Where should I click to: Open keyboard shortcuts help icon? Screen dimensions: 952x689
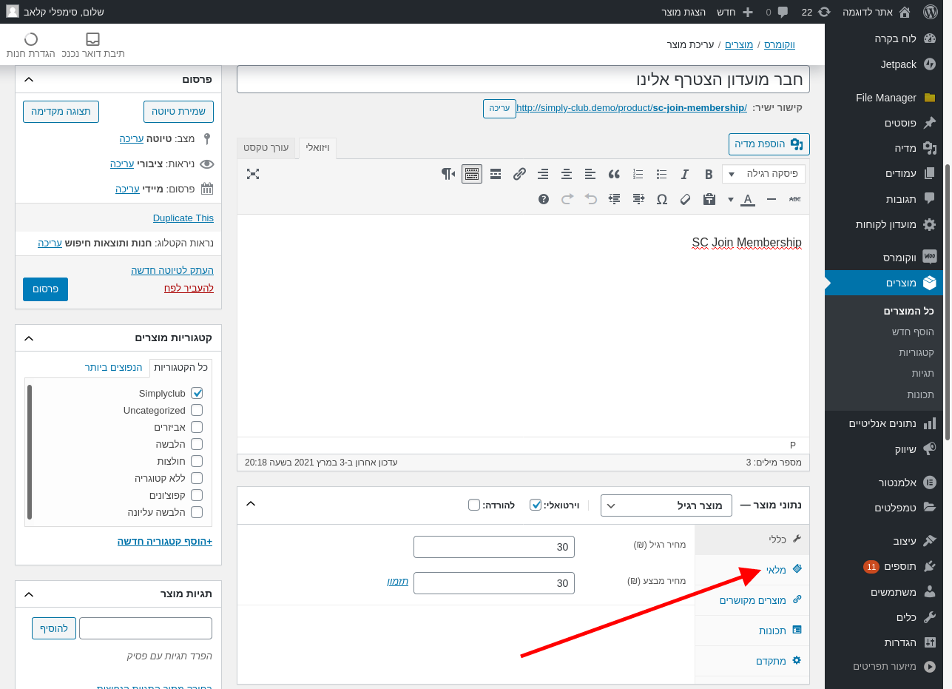[x=544, y=199]
